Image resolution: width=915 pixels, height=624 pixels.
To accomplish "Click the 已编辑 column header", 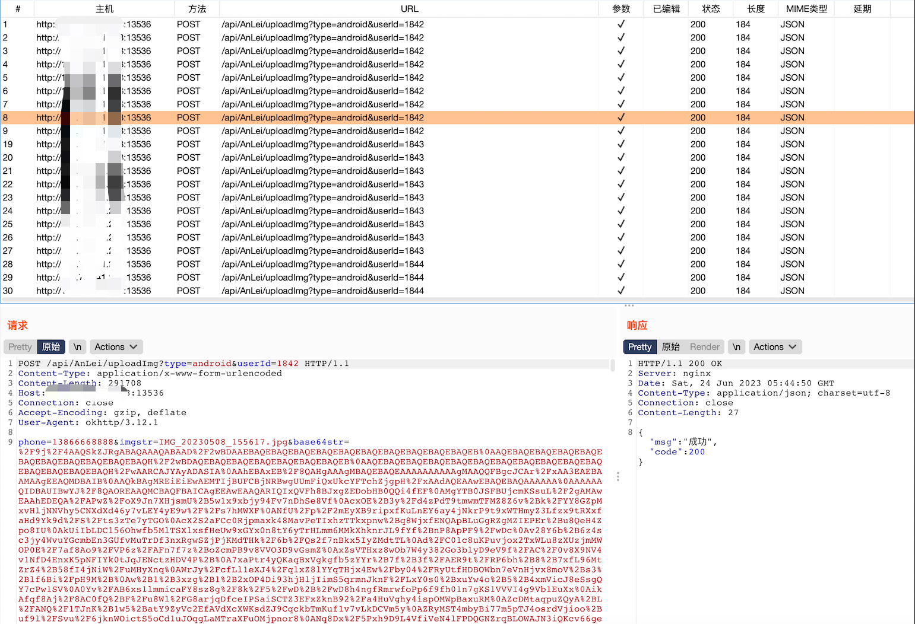I will [x=666, y=9].
